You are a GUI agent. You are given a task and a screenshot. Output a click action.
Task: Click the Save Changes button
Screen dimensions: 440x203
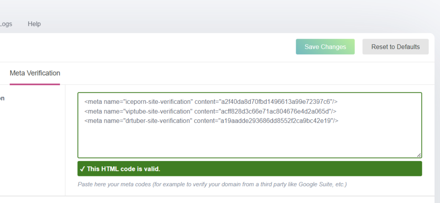click(x=325, y=47)
